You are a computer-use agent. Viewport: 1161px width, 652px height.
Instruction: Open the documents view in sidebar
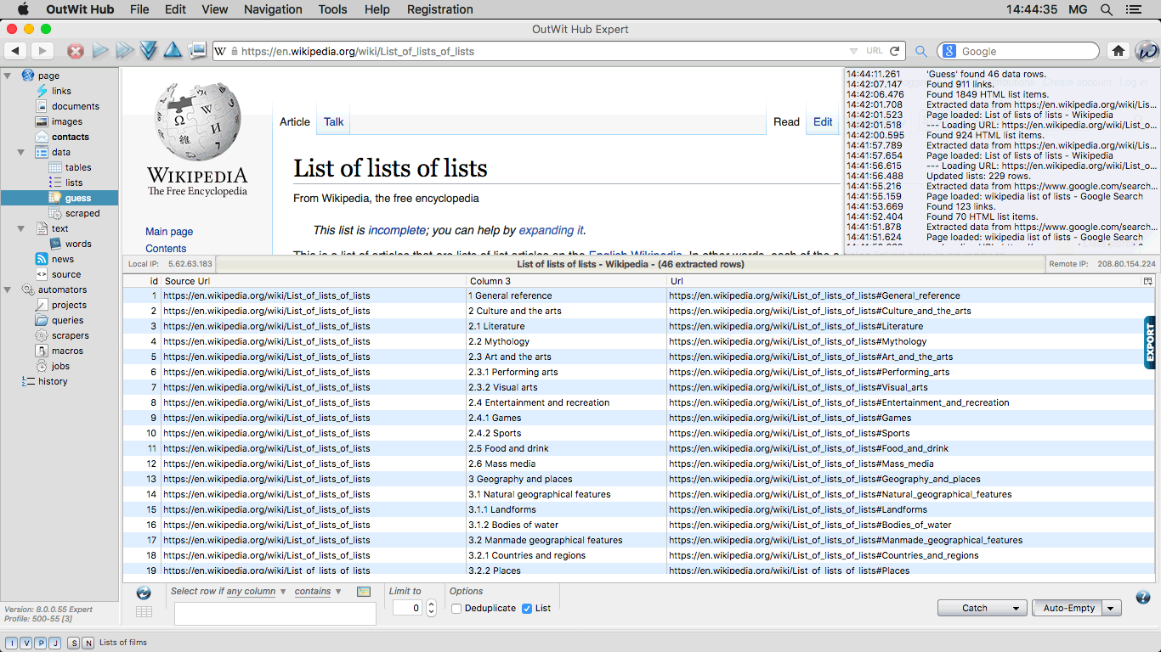[67, 106]
